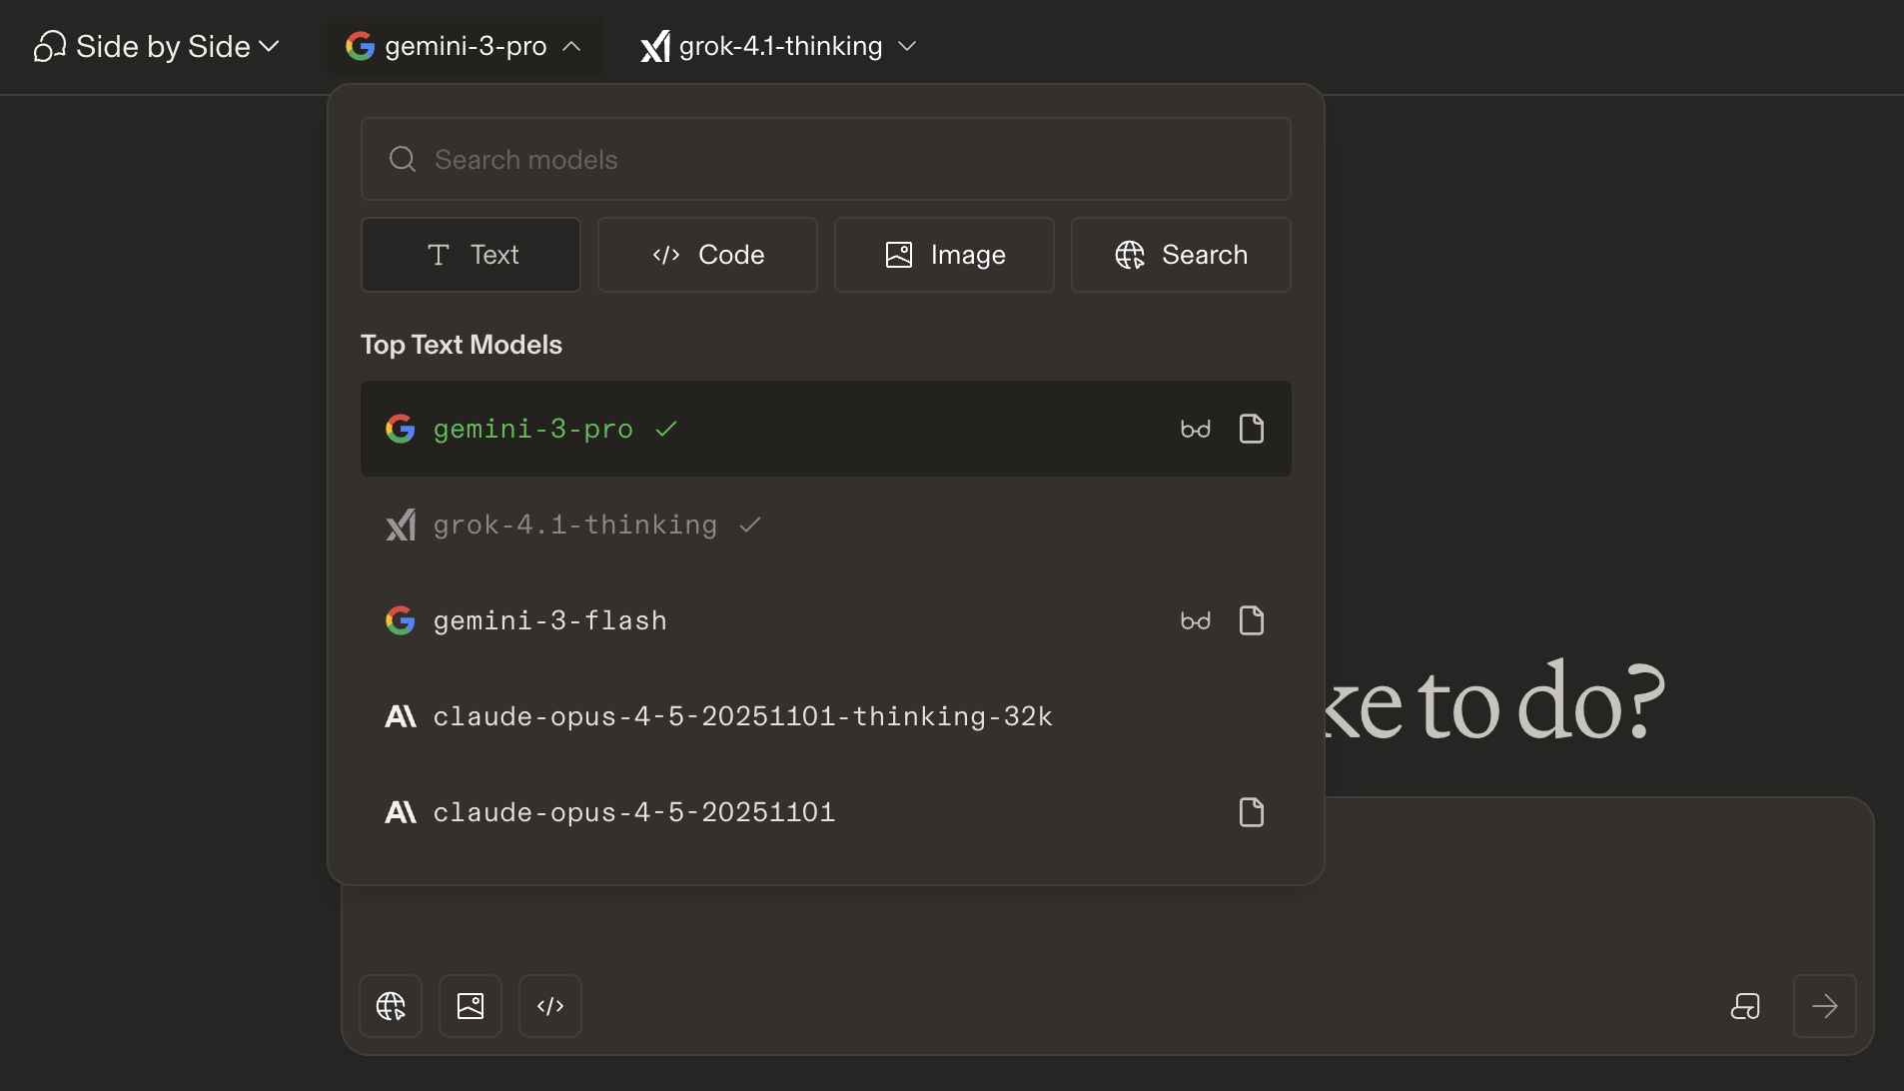Image resolution: width=1904 pixels, height=1091 pixels.
Task: Click the Search models field
Action: [x=825, y=159]
